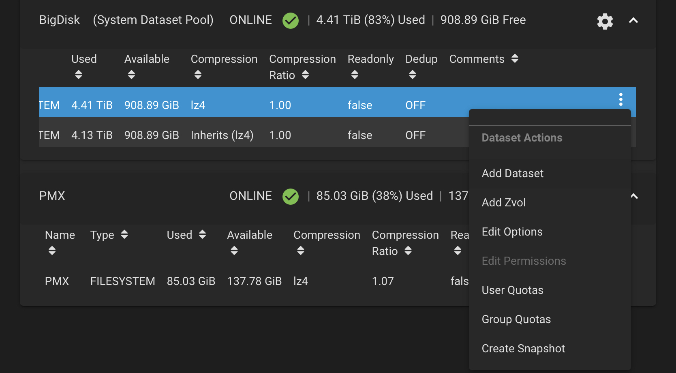676x373 pixels.
Task: Select Edit Options menu entry
Action: 550,232
